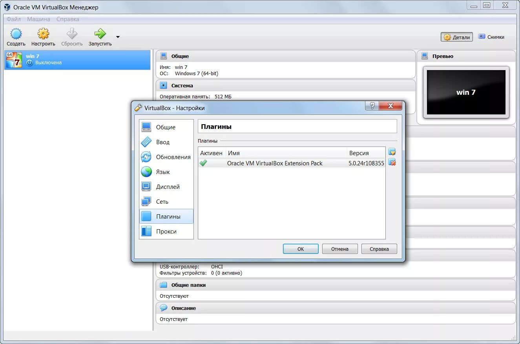The height and width of the screenshot is (344, 520).
Task: Select Сеть category in settings
Action: pyautogui.click(x=166, y=201)
